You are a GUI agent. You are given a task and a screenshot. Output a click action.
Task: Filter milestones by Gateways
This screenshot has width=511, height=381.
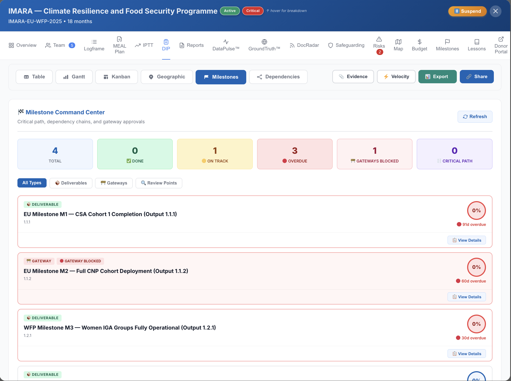point(114,183)
